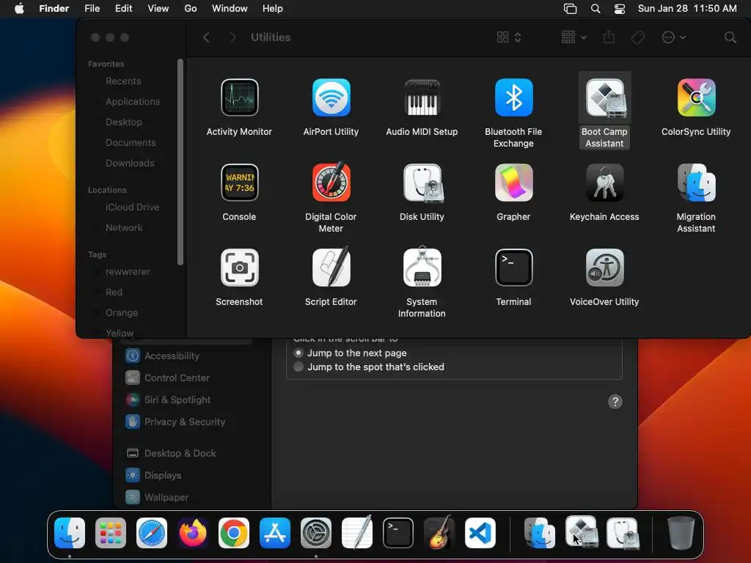The width and height of the screenshot is (751, 563).
Task: Open Terminal in Utilities folder
Action: click(x=513, y=268)
